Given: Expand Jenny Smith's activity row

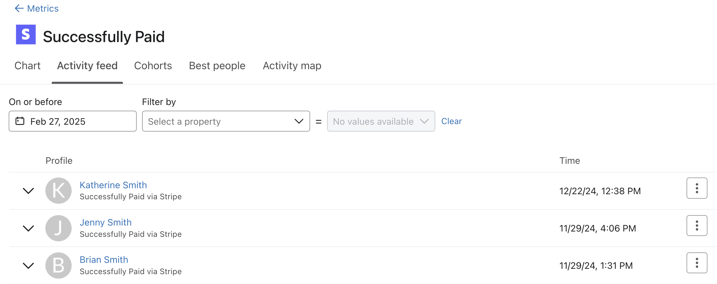Looking at the screenshot, I should pos(28,229).
